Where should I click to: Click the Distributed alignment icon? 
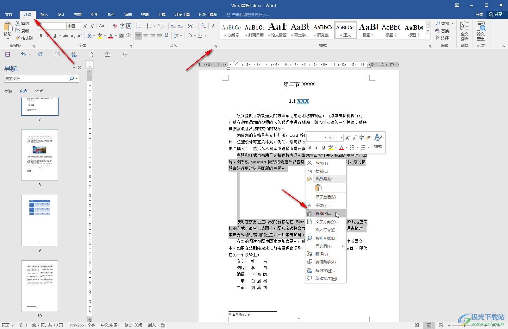tap(166, 36)
